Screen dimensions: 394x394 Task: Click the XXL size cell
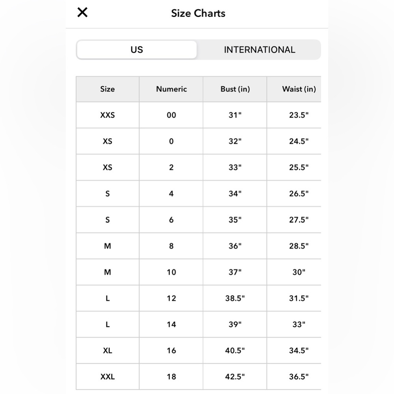(x=108, y=377)
